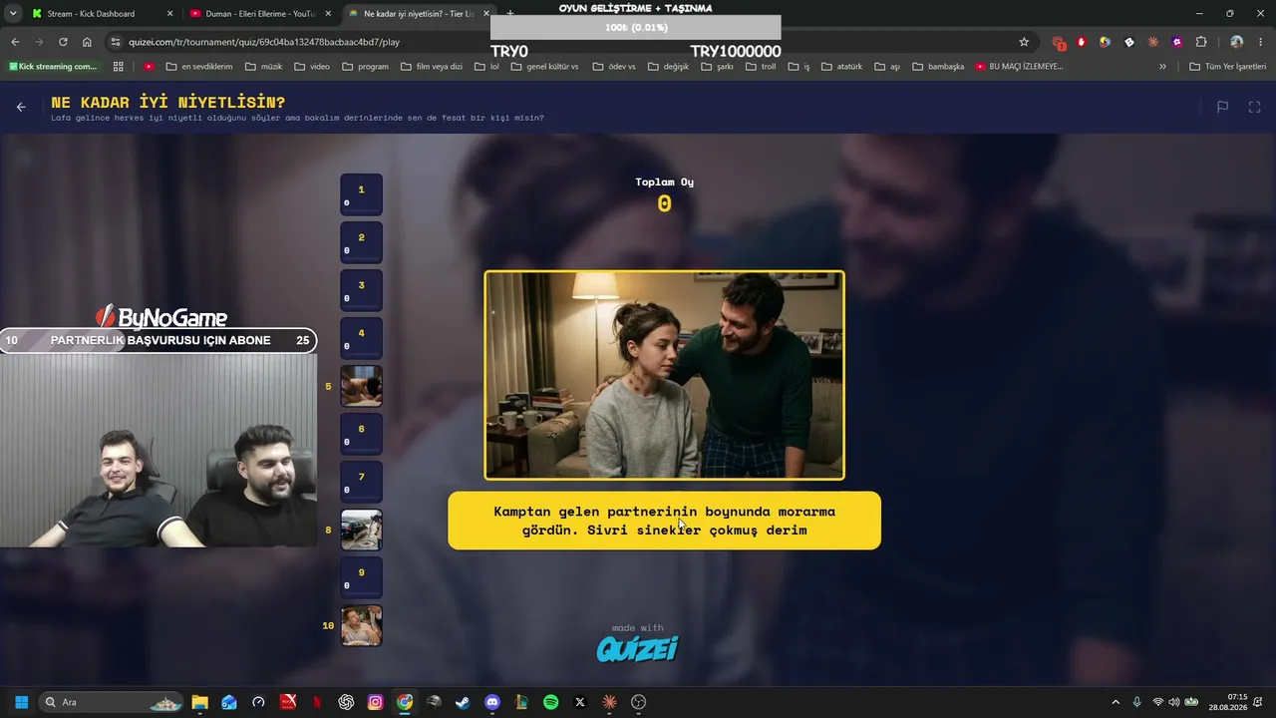
Task: Open File Explorer from the taskbar
Action: coord(199,702)
